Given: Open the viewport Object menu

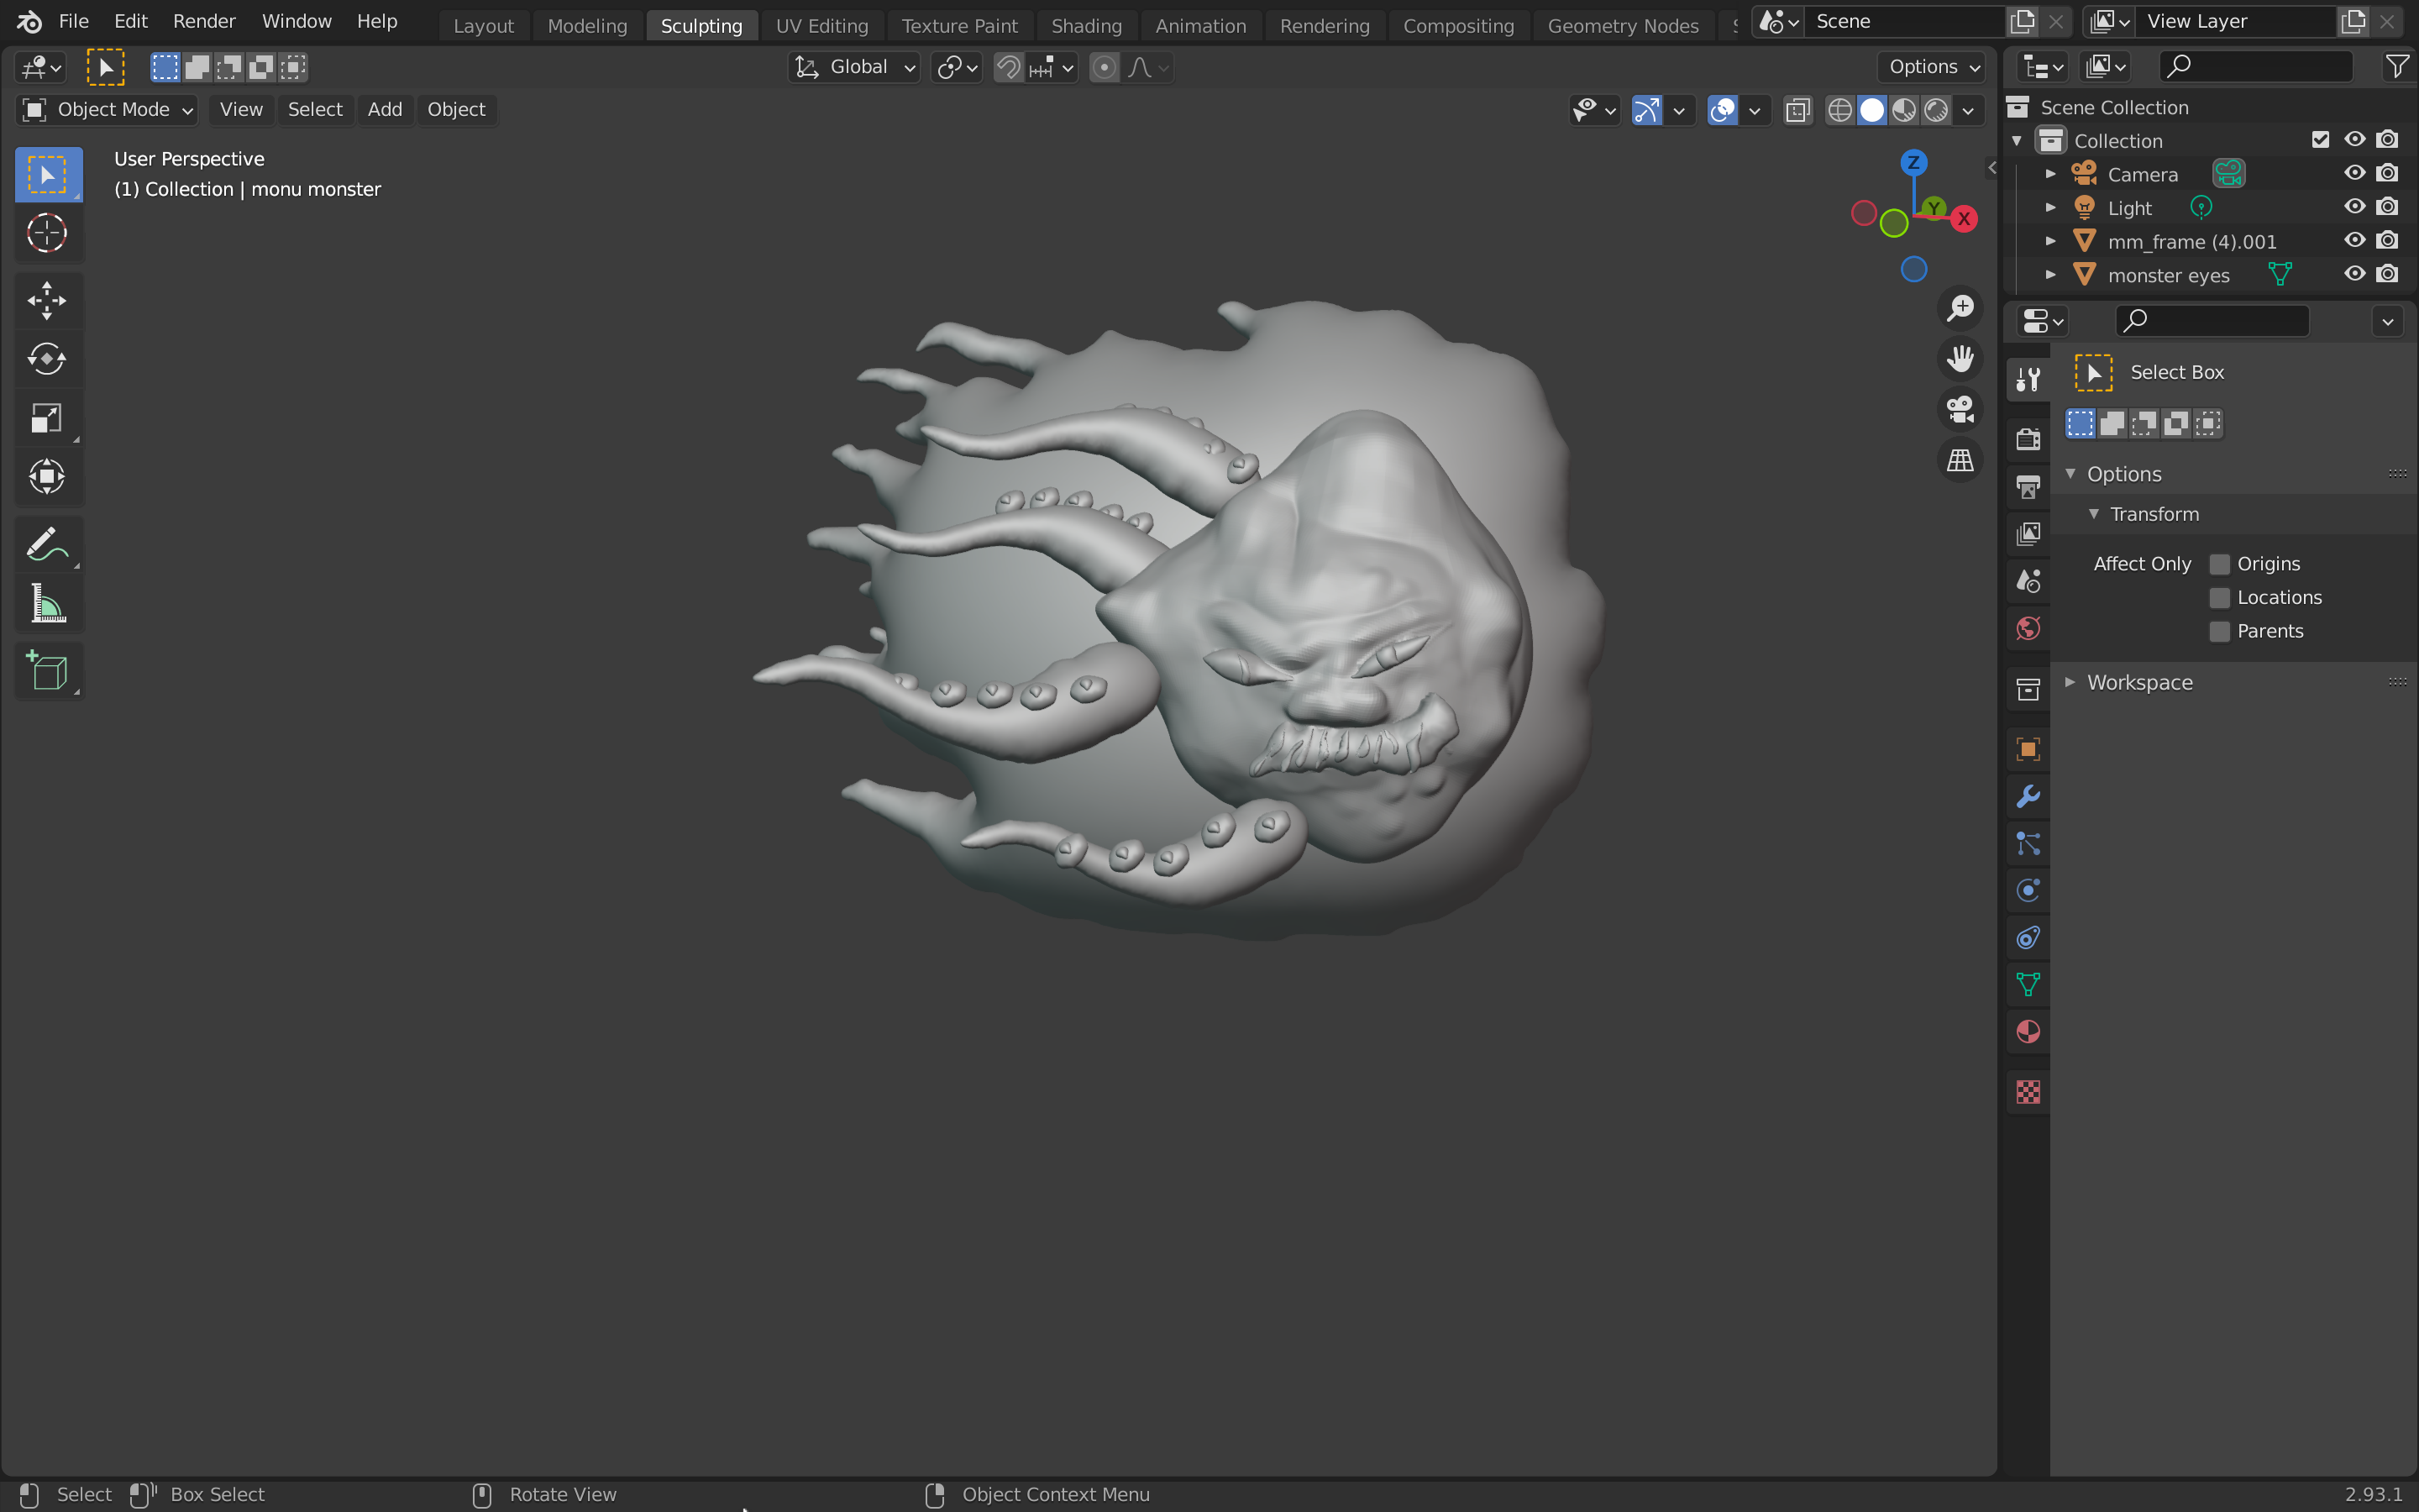Looking at the screenshot, I should pyautogui.click(x=456, y=109).
